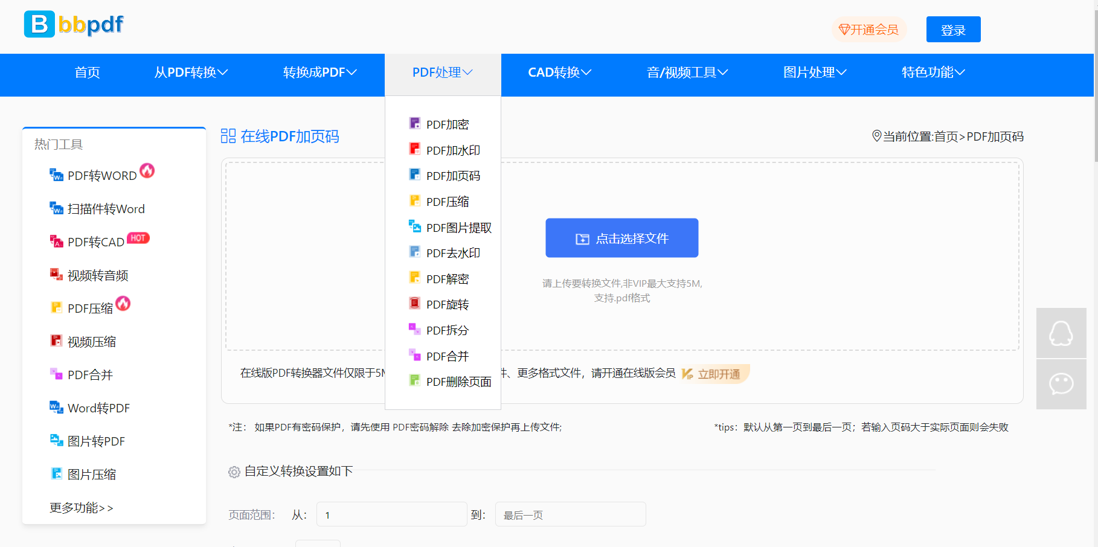Click Word转PDF icon in sidebar
Viewport: 1098px width, 547px height.
pos(56,408)
